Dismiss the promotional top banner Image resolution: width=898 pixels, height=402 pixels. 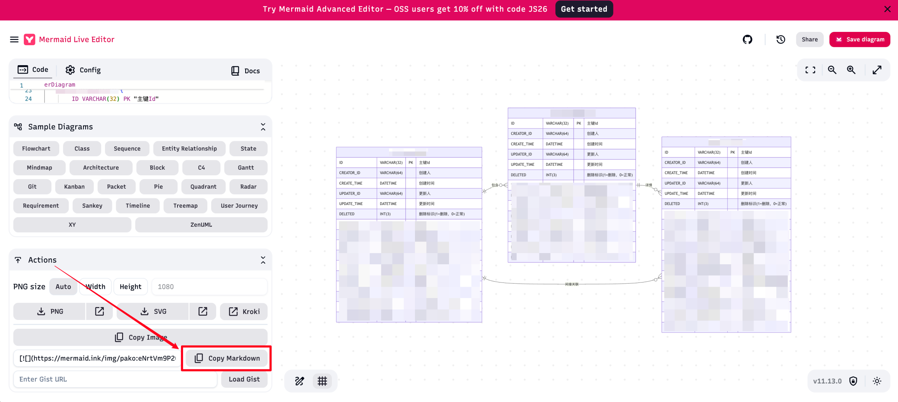tap(887, 9)
